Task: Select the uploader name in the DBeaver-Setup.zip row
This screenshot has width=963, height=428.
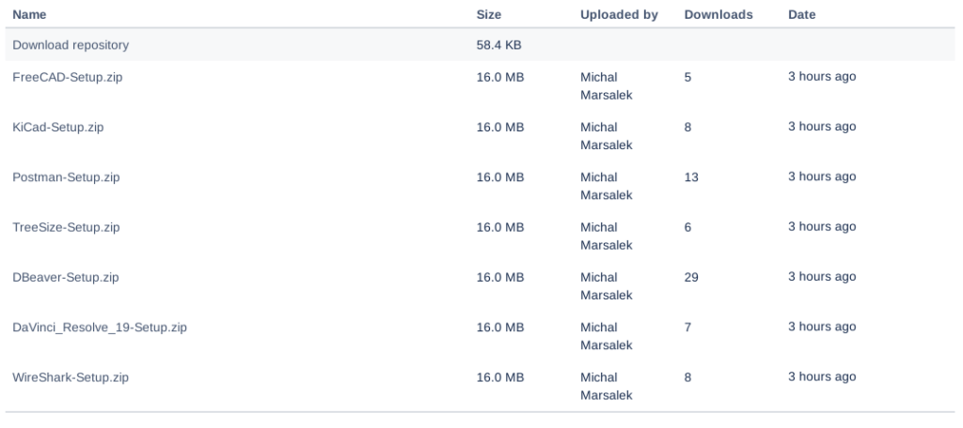Action: pyautogui.click(x=606, y=285)
